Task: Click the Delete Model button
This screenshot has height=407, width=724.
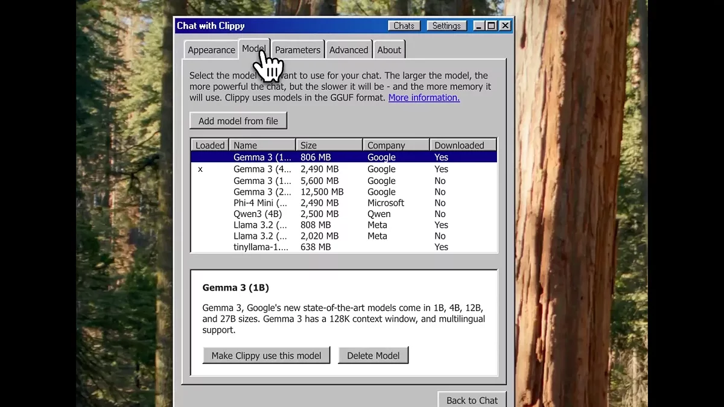Action: 373,355
